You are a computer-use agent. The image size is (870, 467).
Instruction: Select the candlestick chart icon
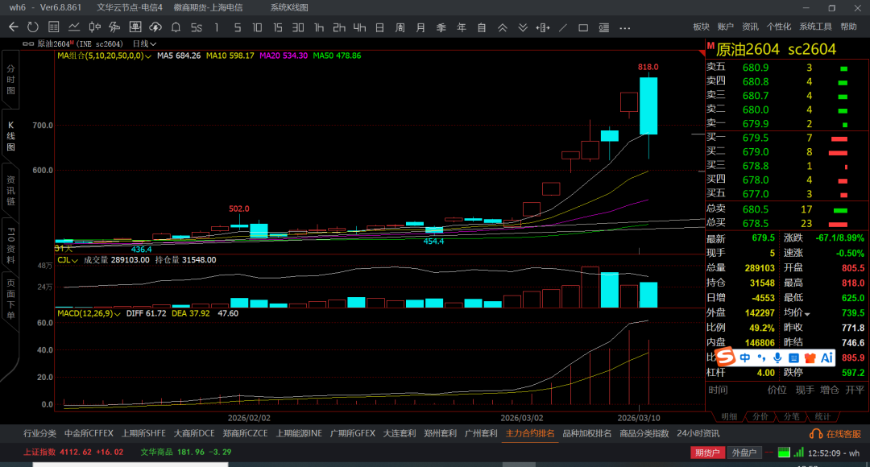click(95, 27)
